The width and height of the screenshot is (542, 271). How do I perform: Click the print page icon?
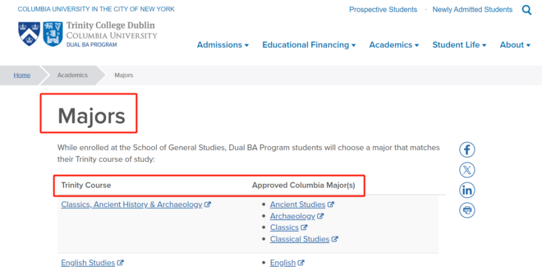[467, 210]
